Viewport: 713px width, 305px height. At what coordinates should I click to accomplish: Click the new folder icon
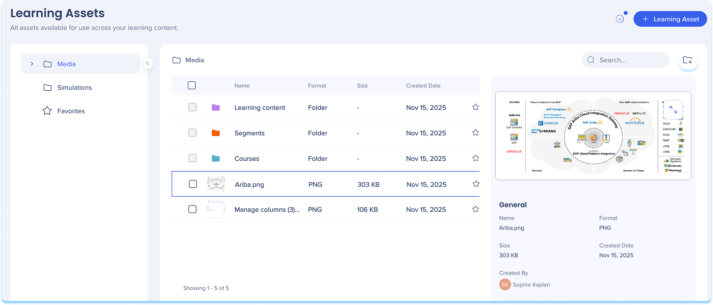tap(688, 60)
